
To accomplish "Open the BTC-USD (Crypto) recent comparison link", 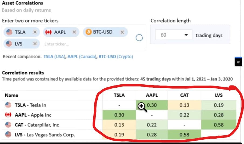I will [116, 57].
